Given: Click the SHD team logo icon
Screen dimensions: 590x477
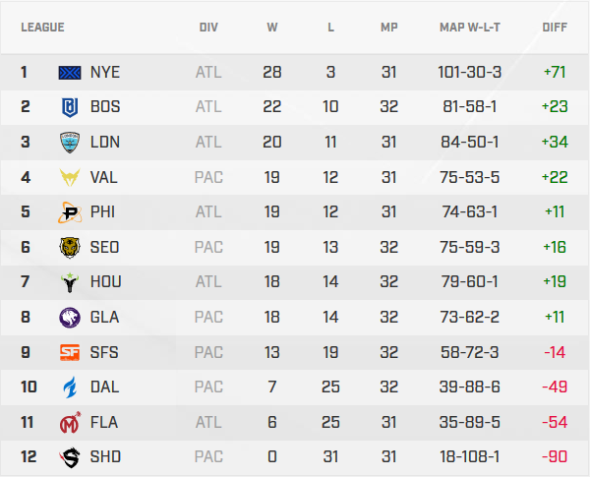Looking at the screenshot, I should click(x=71, y=457).
